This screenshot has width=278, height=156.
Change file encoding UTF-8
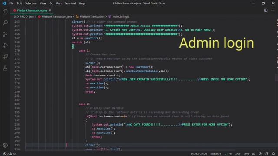coord(228,154)
